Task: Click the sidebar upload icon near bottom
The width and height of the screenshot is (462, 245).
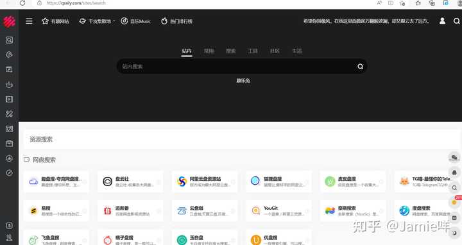Action: point(9,226)
